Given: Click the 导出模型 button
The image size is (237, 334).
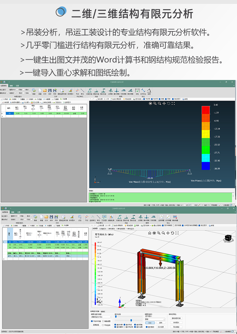Looking at the screenshot, I should tap(176, 327).
